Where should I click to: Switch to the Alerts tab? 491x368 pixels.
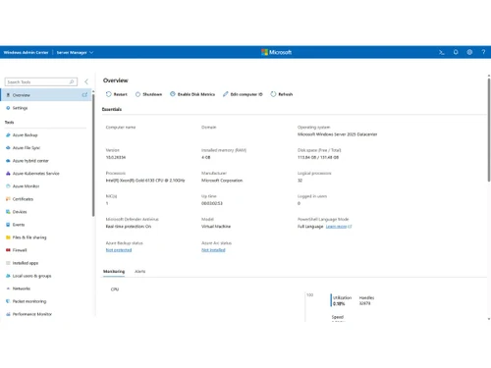tap(140, 272)
